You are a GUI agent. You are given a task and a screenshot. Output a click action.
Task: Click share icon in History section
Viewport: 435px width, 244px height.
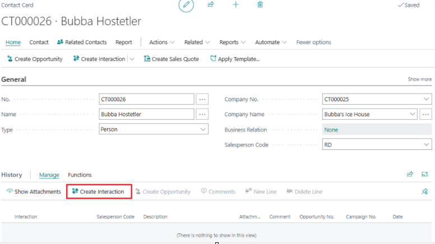coord(410,175)
